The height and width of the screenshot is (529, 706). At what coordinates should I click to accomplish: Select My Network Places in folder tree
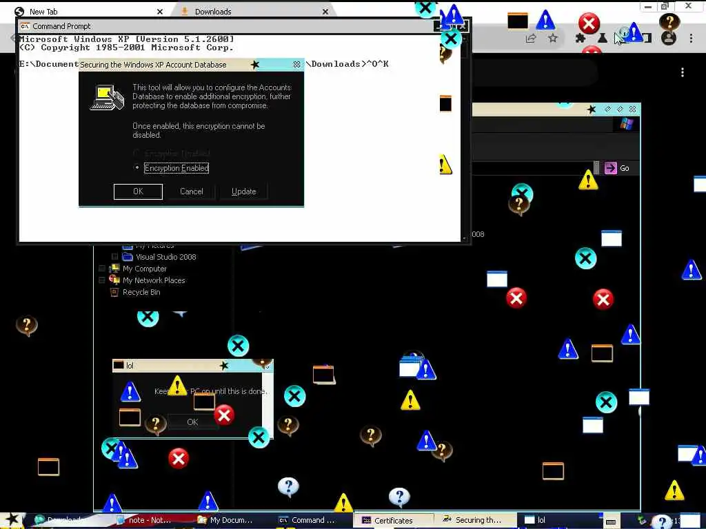(154, 280)
